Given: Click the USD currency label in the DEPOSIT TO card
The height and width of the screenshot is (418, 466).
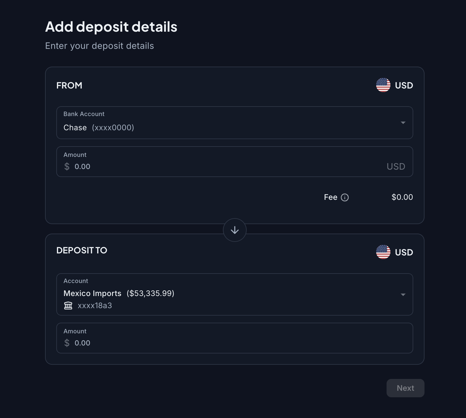Looking at the screenshot, I should (x=404, y=253).
